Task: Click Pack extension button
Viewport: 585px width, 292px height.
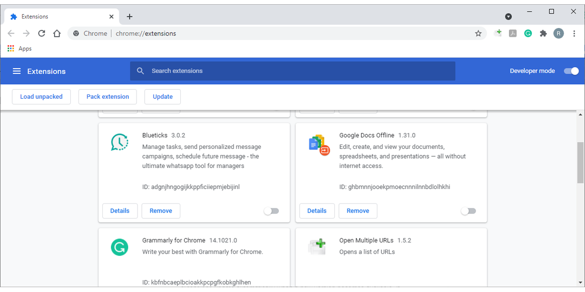Action: 108,96
